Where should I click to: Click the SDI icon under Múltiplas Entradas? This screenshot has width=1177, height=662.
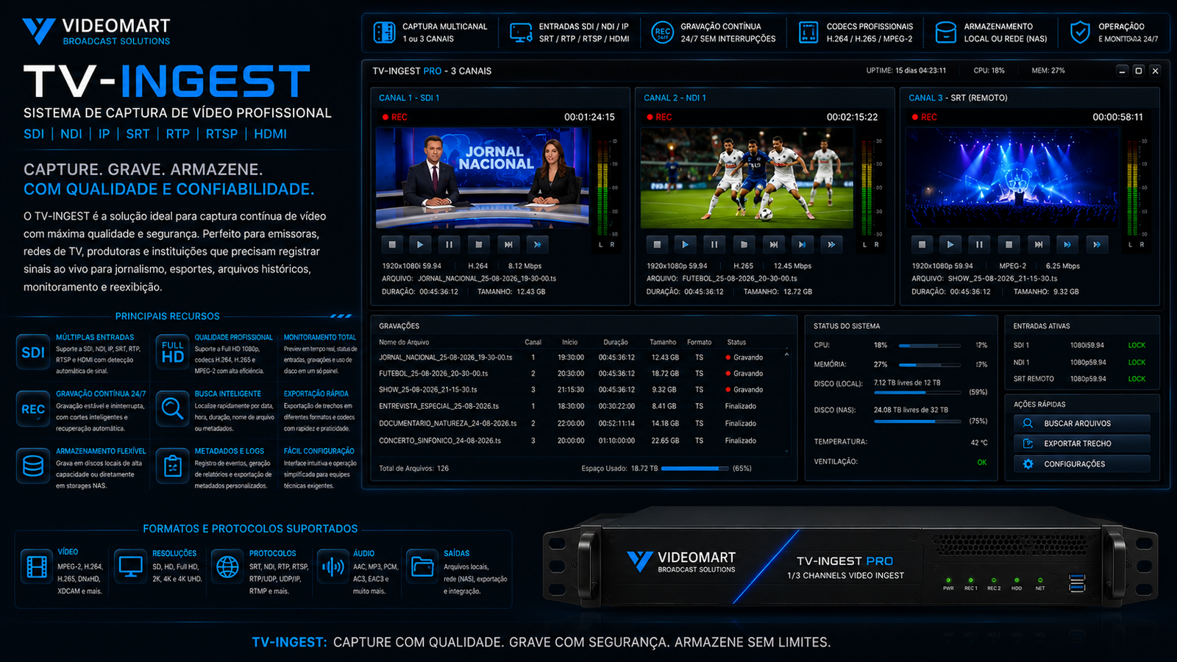pyautogui.click(x=33, y=352)
